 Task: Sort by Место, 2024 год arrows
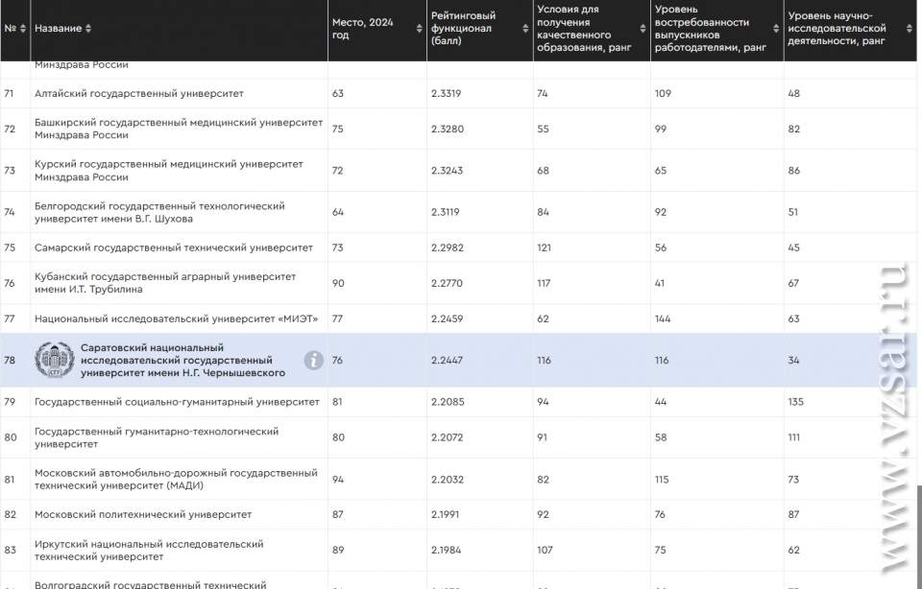pos(419,28)
